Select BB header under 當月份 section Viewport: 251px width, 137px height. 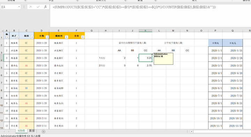(x=132, y=51)
